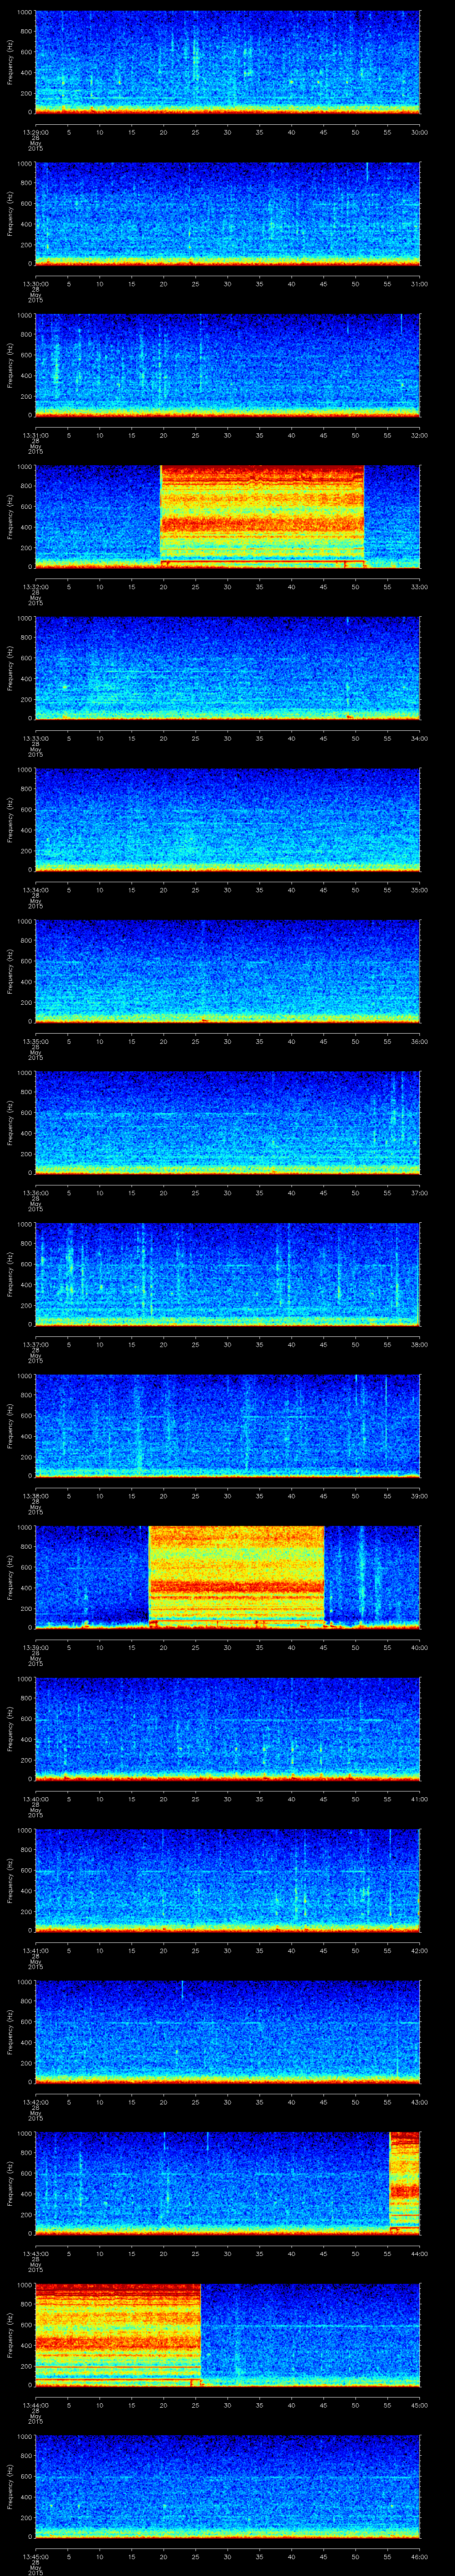
Task: Click the broadband noise block in the 13:39:00 spectrogram
Action: tap(237, 1577)
